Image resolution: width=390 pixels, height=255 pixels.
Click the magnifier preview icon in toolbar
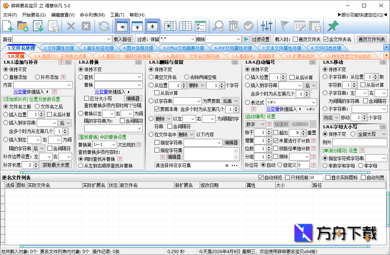(x=219, y=26)
